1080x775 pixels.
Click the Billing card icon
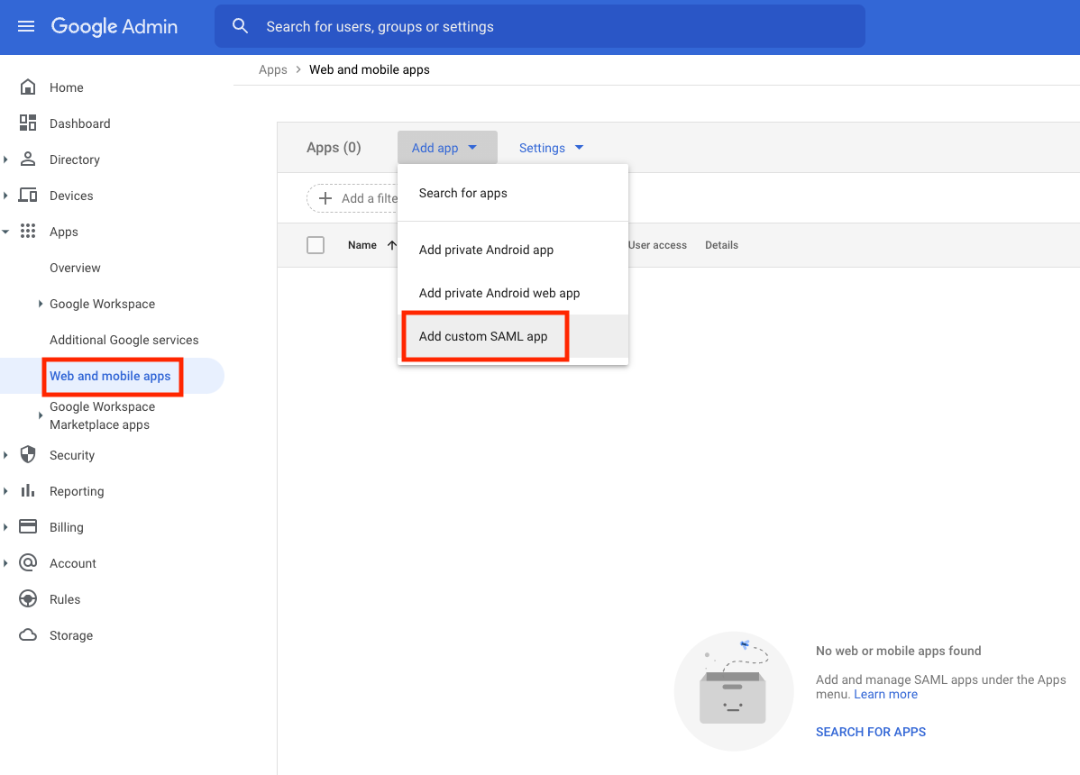[28, 526]
